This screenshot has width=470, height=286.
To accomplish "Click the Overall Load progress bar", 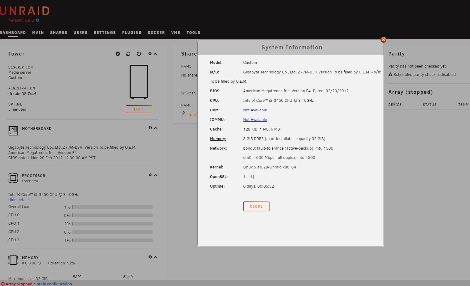I will [112, 207].
